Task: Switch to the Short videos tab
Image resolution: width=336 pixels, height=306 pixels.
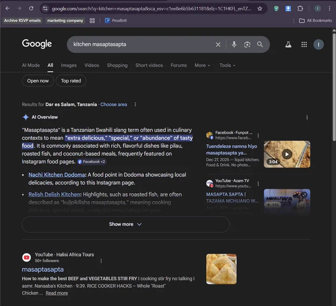Action: pos(149,65)
